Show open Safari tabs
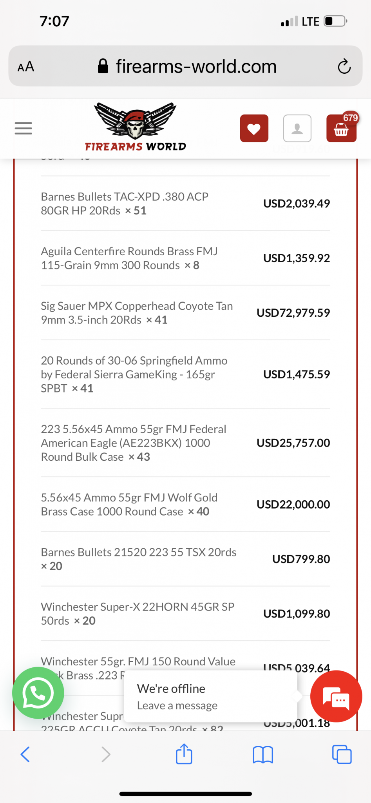Viewport: 371px width, 803px height. (342, 754)
